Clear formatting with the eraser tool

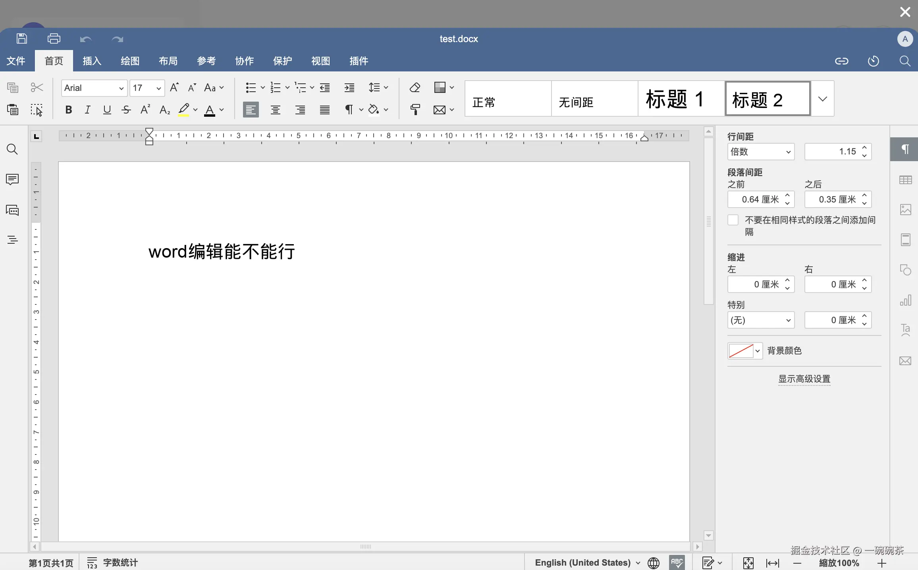point(415,87)
